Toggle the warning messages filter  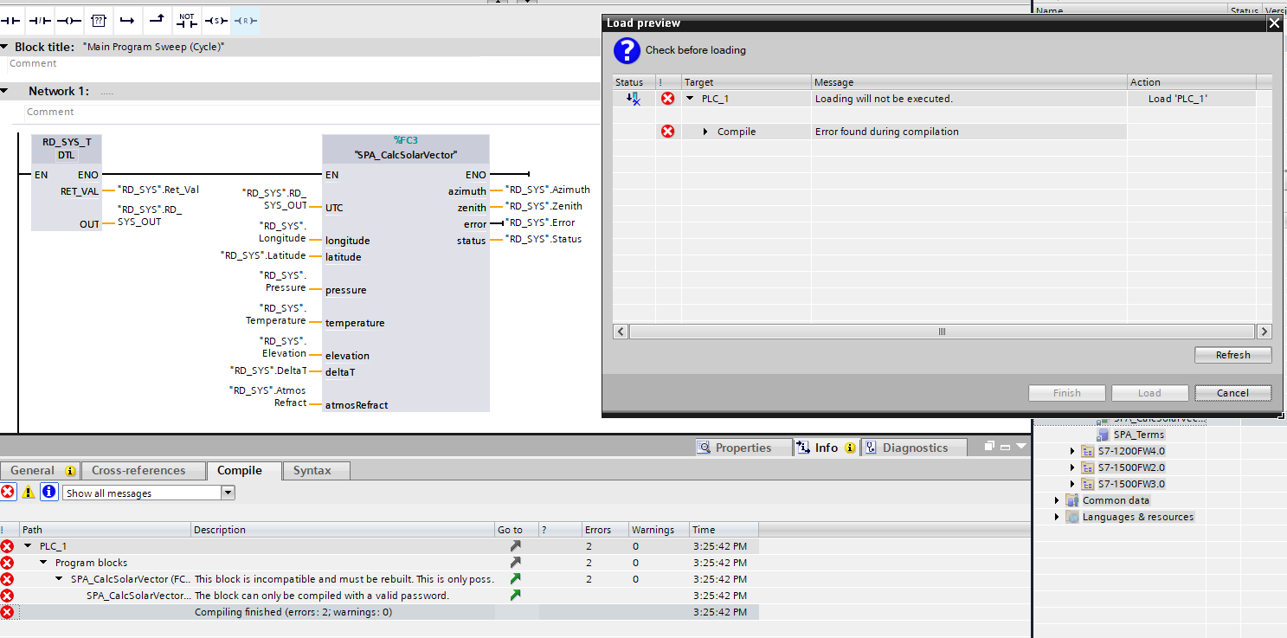pos(29,493)
